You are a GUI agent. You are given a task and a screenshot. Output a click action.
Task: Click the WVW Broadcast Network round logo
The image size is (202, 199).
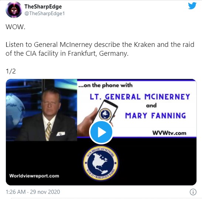[x=101, y=163]
